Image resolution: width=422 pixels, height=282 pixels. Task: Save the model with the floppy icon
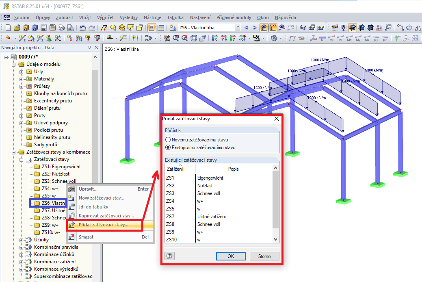(x=44, y=28)
